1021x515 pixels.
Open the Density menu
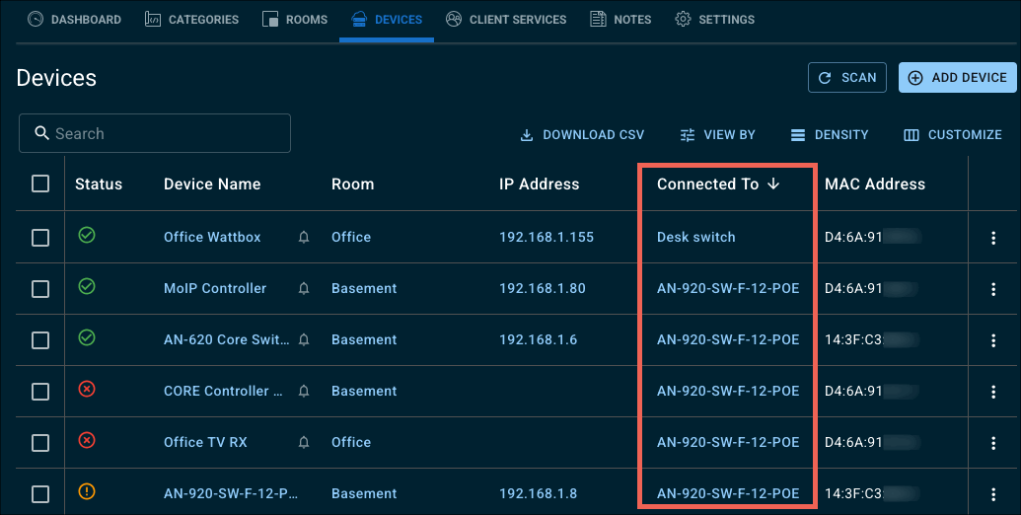pos(830,135)
